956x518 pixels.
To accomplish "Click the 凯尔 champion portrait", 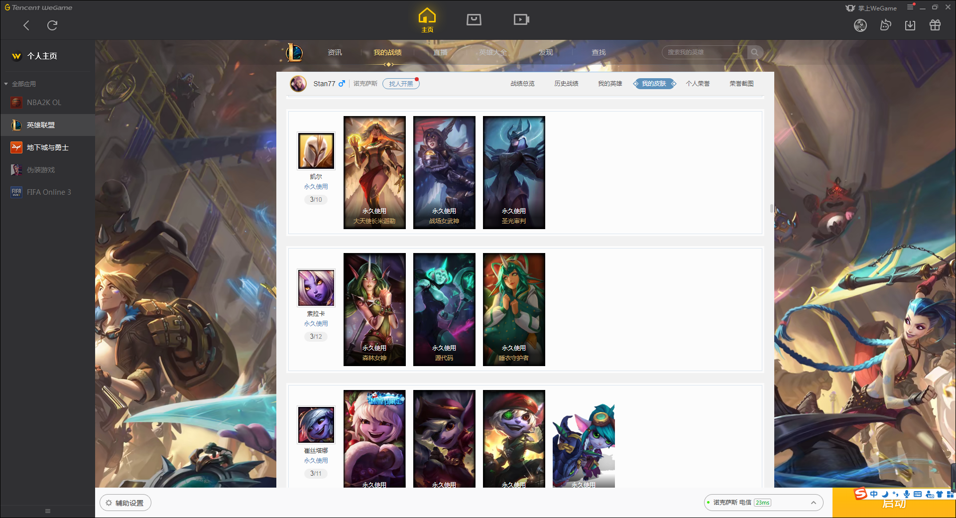I will (316, 151).
